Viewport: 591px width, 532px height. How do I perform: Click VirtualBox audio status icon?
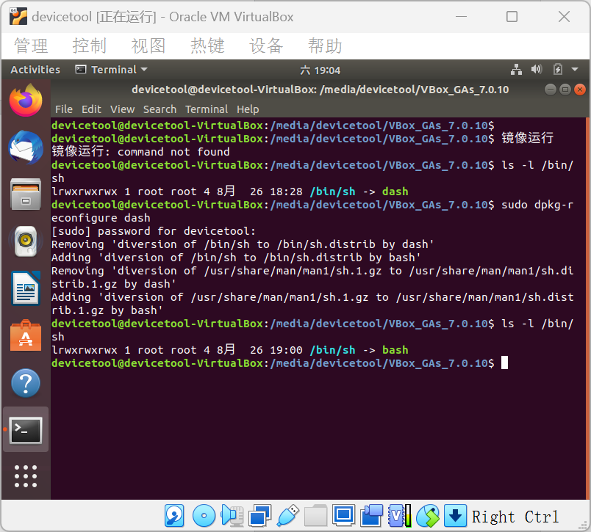(x=232, y=516)
